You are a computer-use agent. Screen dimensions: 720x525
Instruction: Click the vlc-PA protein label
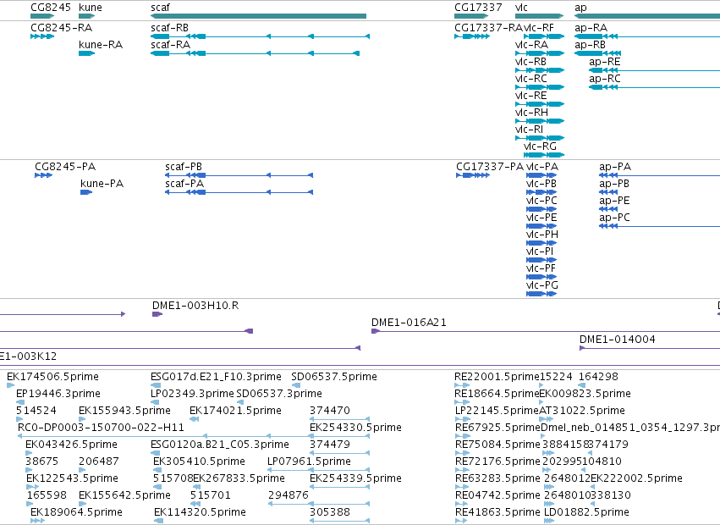542,167
